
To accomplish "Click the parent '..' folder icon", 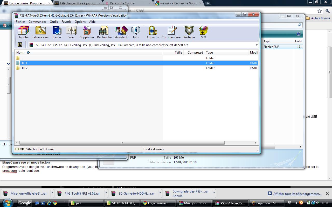I will [x=18, y=58].
